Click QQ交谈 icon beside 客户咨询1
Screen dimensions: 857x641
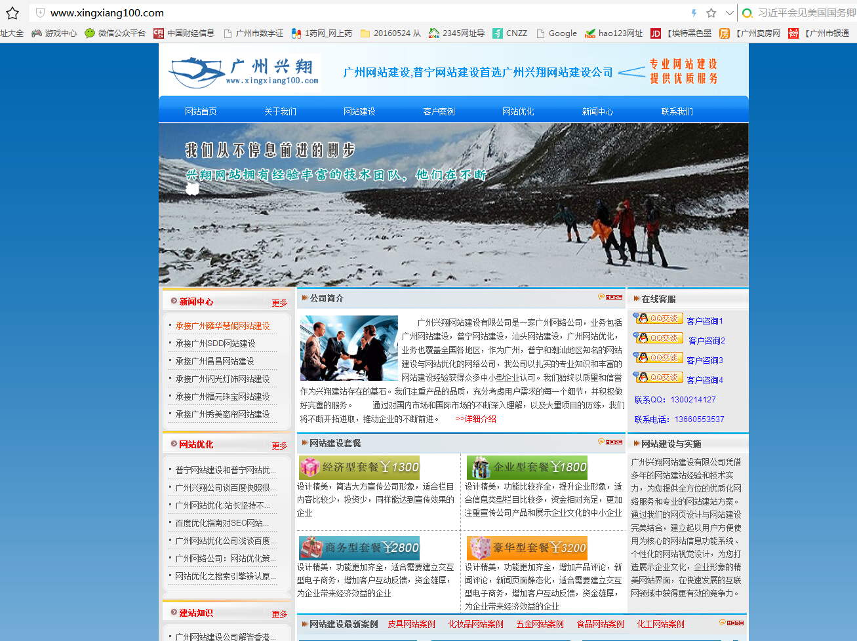click(x=658, y=319)
